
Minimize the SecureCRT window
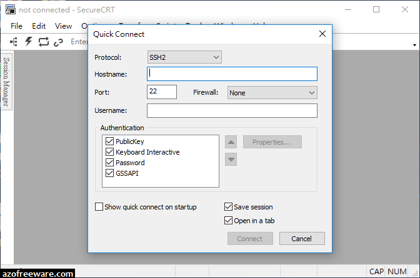(x=348, y=9)
